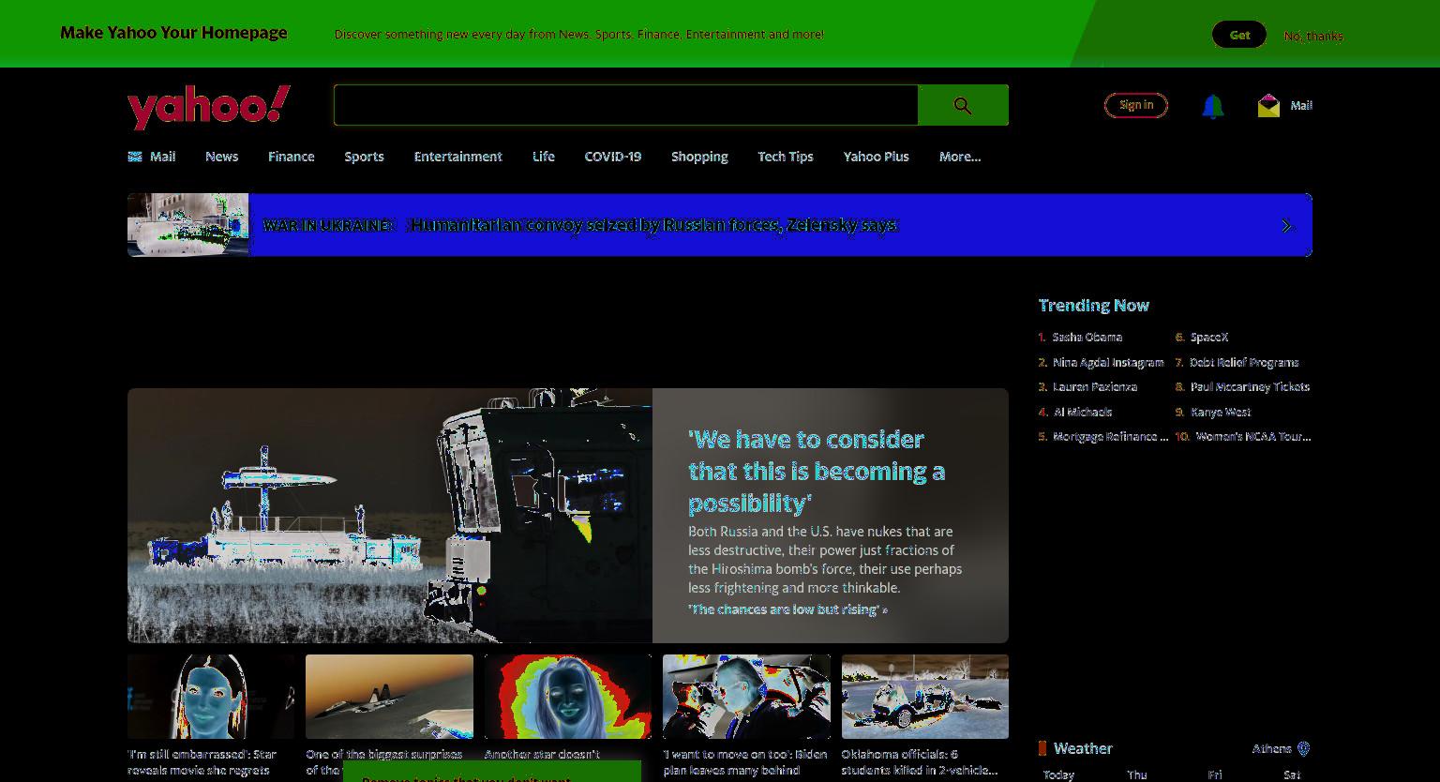Image resolution: width=1440 pixels, height=782 pixels.
Task: Click the Mail text link at top right
Action: 1301,106
